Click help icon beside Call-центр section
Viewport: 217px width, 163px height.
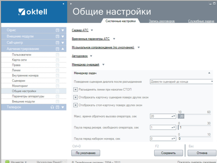click(x=57, y=43)
